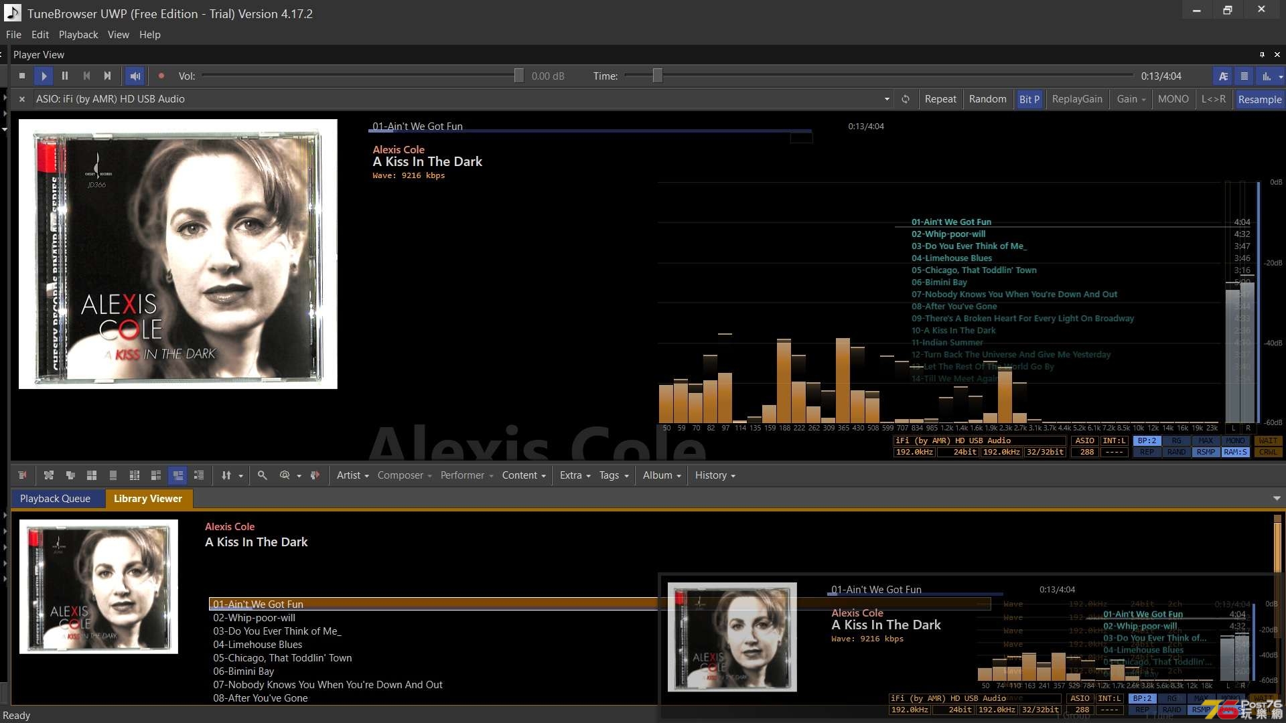
Task: Select the cover-with-details view icon
Action: pyautogui.click(x=156, y=475)
